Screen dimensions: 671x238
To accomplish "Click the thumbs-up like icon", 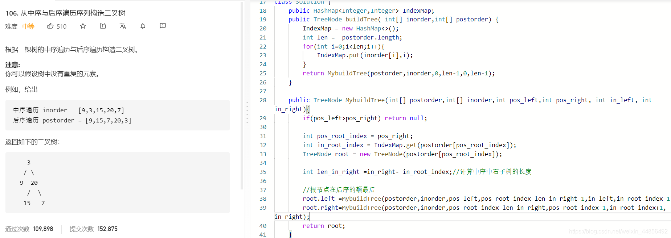I will click(50, 26).
